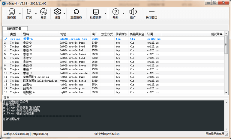Viewport: 231px width, 139px height.
Task: Click the server list scrollbar thumb
Action: [226, 45]
